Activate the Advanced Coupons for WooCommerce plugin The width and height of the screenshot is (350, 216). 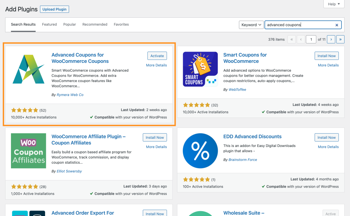click(x=157, y=56)
